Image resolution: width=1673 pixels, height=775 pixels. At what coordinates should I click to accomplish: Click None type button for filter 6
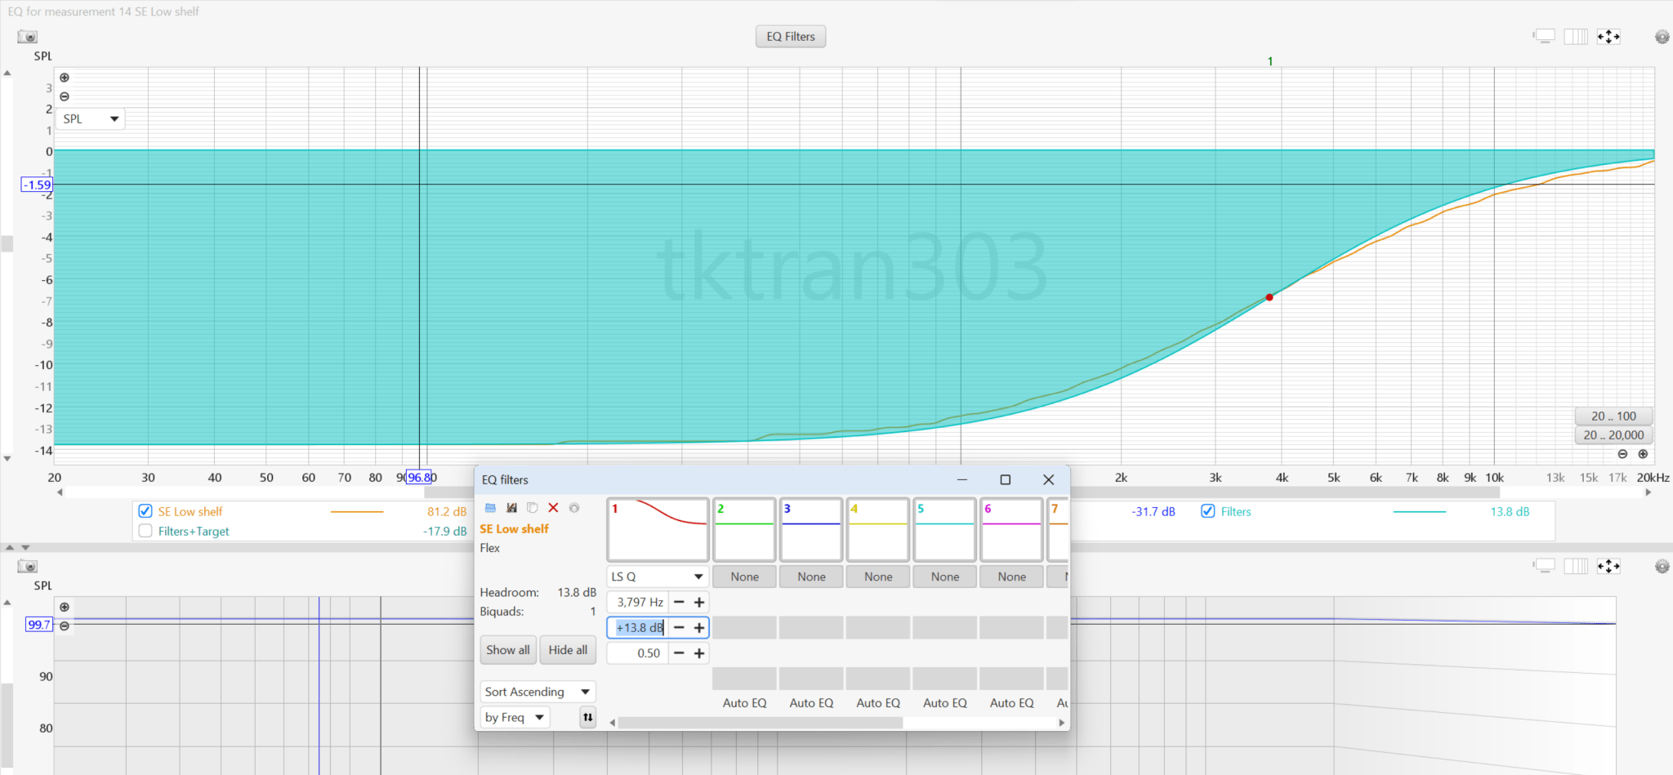click(x=1011, y=577)
